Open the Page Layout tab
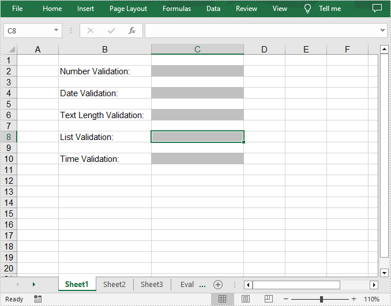This screenshot has height=306, width=391. tap(128, 9)
